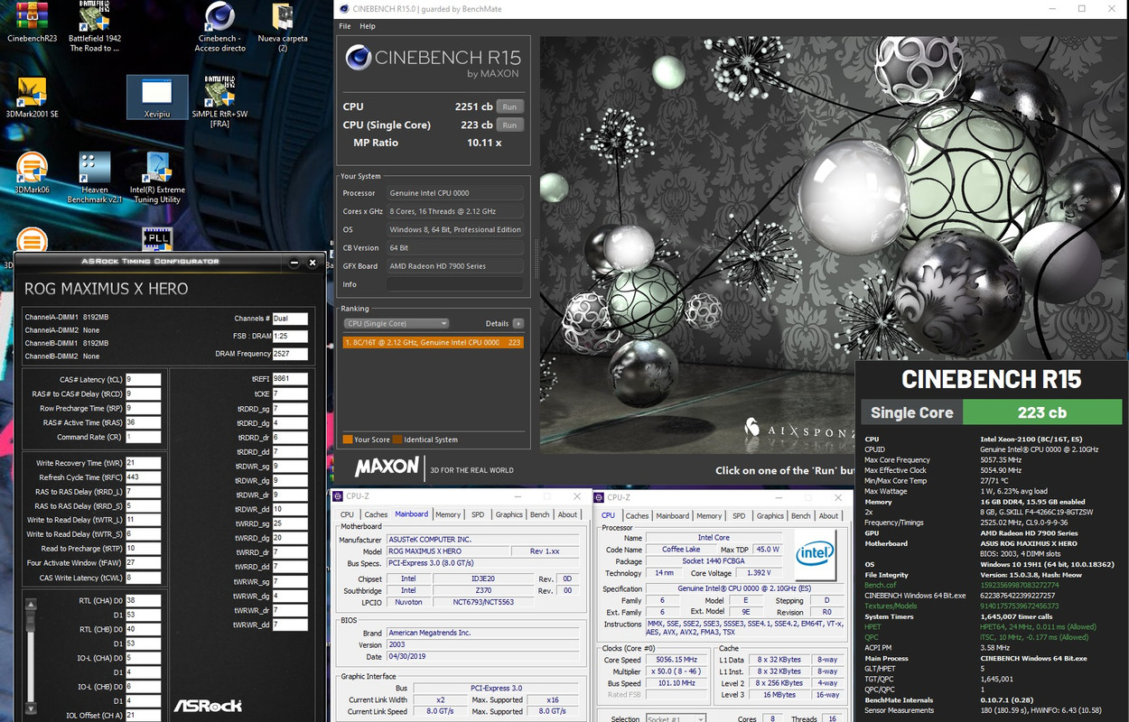
Task: Click the Command Rate (CR) field
Action: (x=143, y=437)
